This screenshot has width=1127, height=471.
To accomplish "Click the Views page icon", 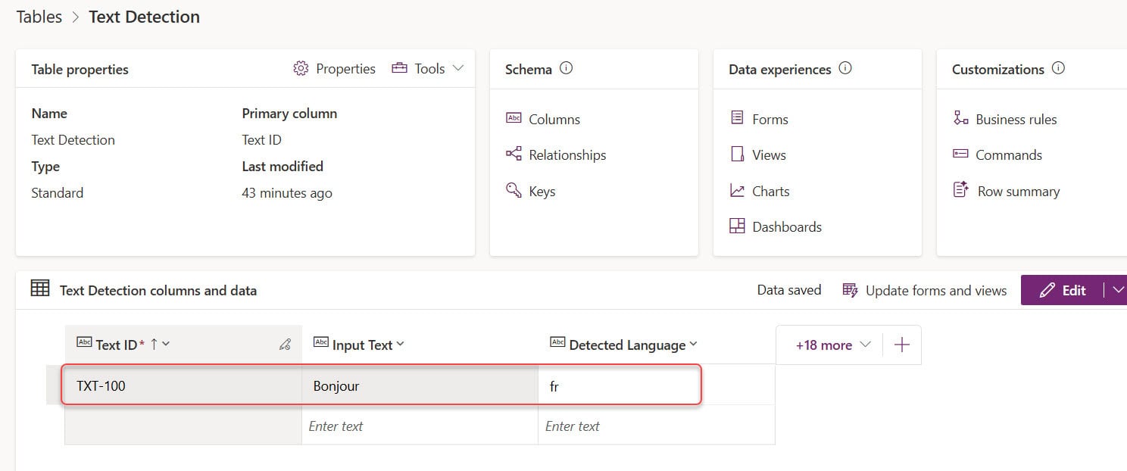I will click(737, 154).
